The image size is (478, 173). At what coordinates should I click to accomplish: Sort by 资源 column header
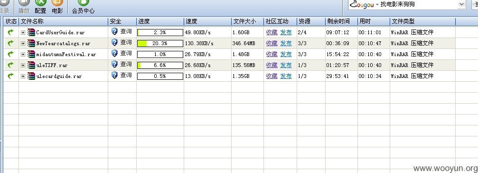coord(311,21)
